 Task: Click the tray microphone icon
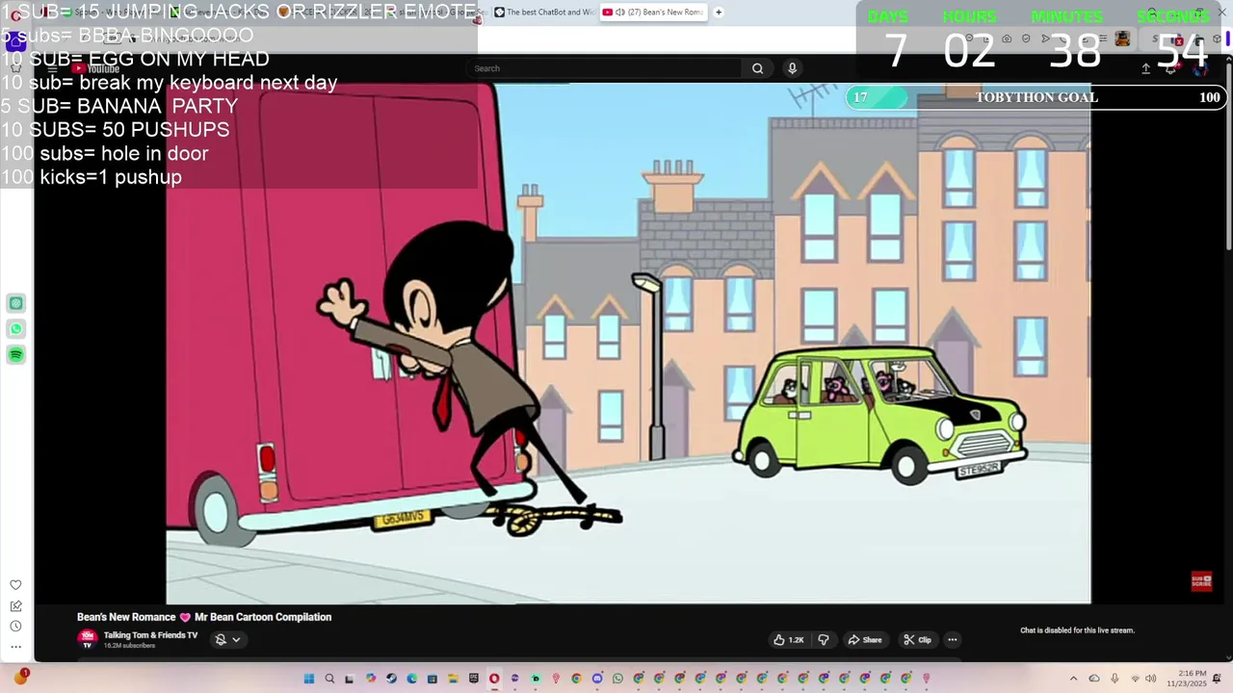(x=1115, y=679)
